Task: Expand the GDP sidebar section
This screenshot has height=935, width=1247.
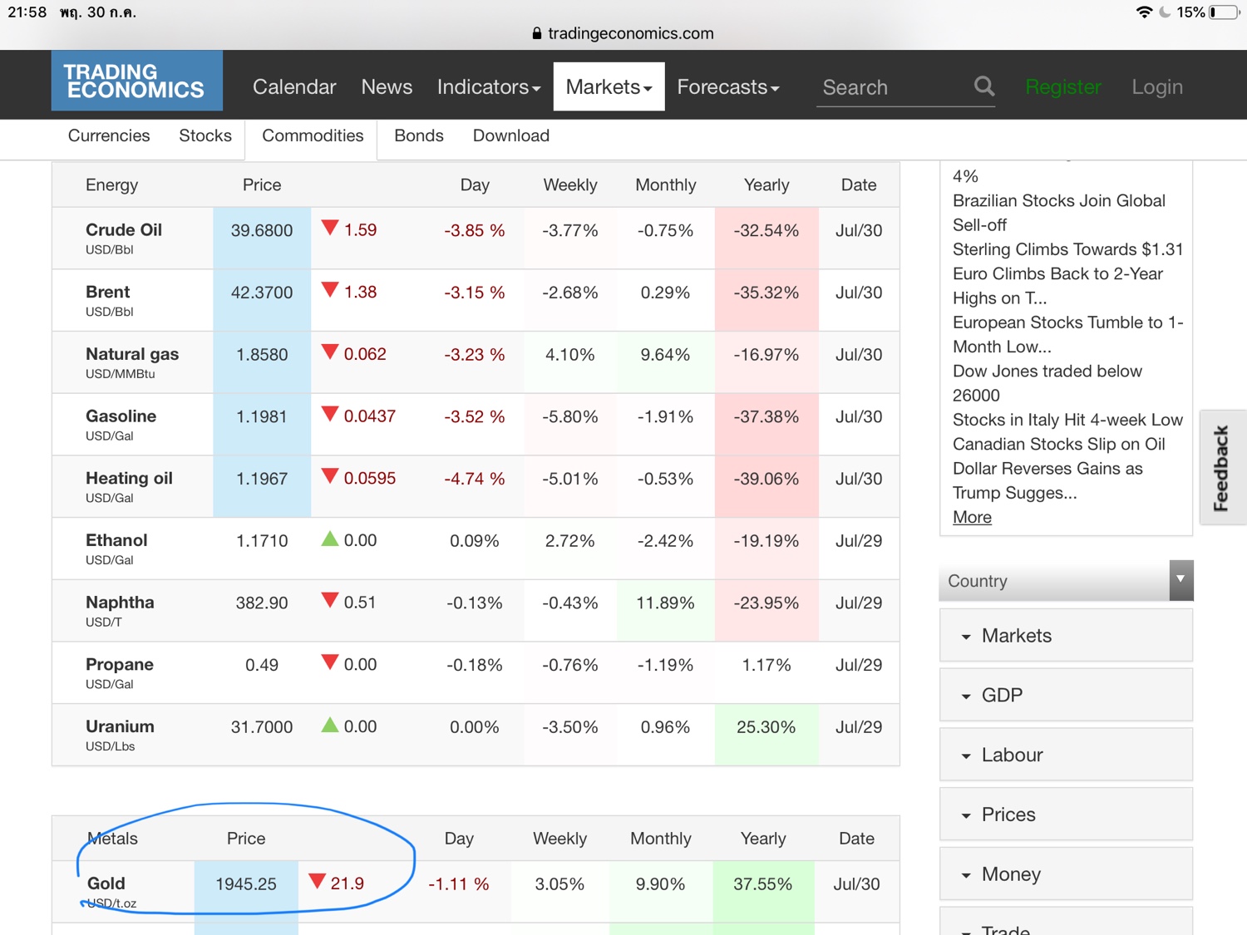Action: click(x=1066, y=696)
